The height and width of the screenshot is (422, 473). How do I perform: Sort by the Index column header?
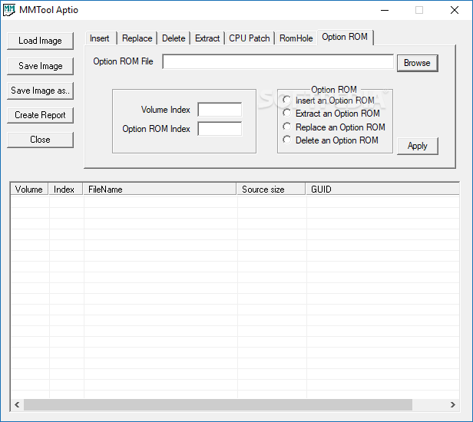coord(65,190)
